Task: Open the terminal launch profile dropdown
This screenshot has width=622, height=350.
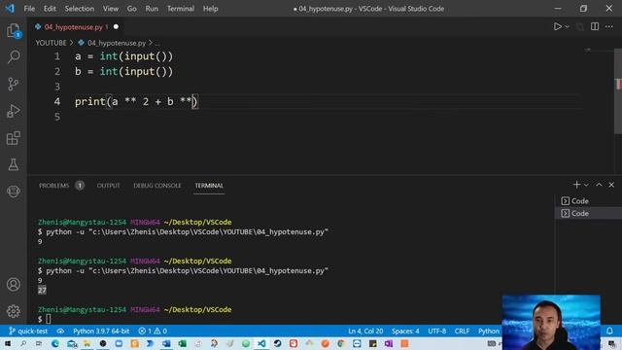Action: point(586,185)
